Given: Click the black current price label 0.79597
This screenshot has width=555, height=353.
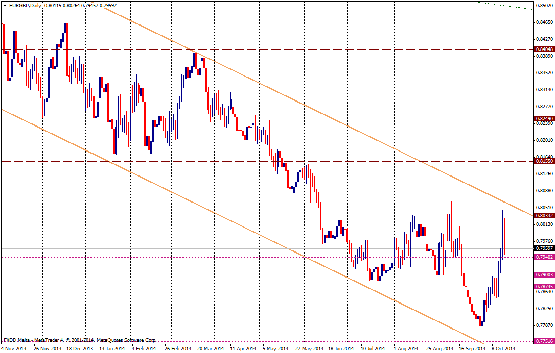Looking at the screenshot, I should (x=544, y=248).
